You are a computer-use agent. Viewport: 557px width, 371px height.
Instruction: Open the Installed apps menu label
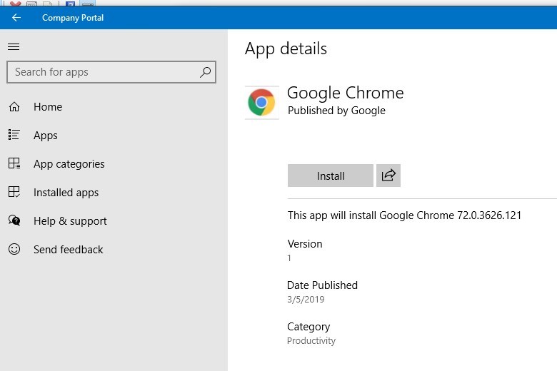[x=66, y=193]
